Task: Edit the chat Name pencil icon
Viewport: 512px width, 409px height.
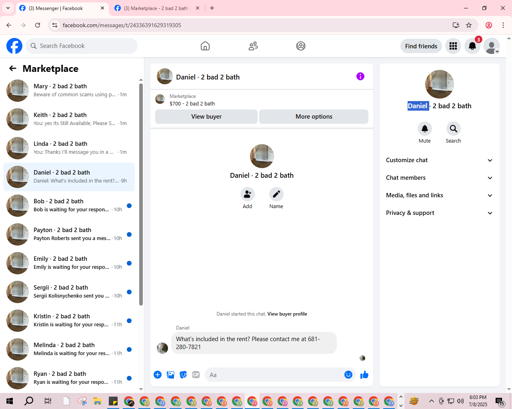Action: 276,195
